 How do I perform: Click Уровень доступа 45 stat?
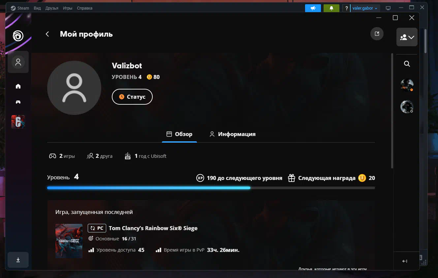116,250
